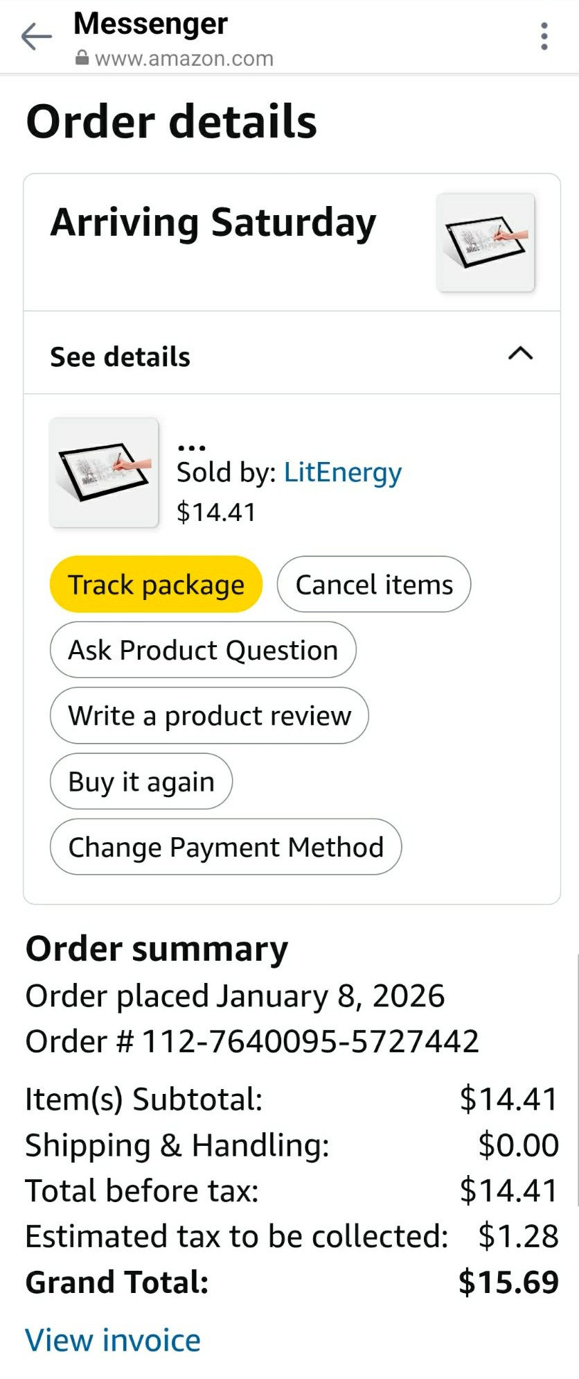
Task: Open the LitEnergy seller link
Action: click(x=343, y=472)
